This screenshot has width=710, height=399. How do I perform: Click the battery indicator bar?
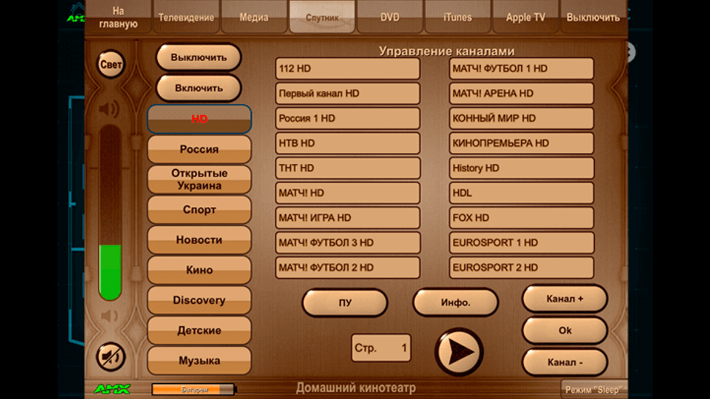(x=194, y=389)
